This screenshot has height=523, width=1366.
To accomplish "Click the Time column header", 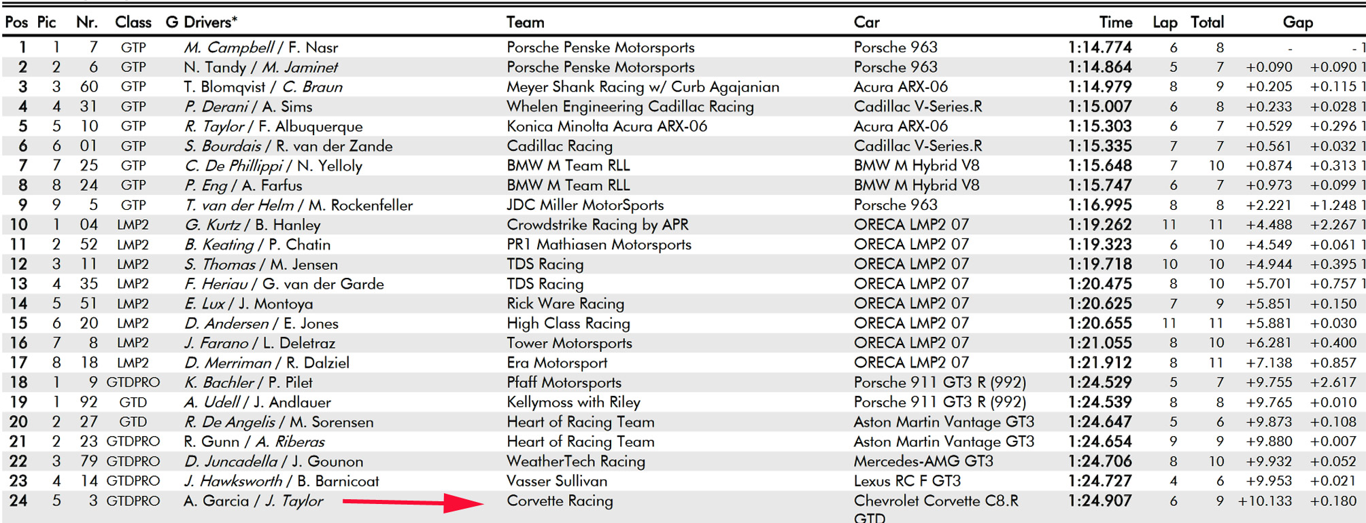I will pos(1115,22).
